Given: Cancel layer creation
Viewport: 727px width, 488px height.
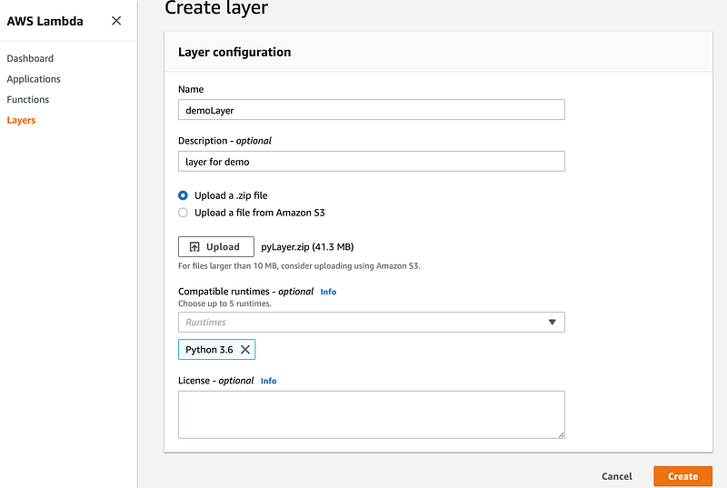Looking at the screenshot, I should click(x=617, y=476).
